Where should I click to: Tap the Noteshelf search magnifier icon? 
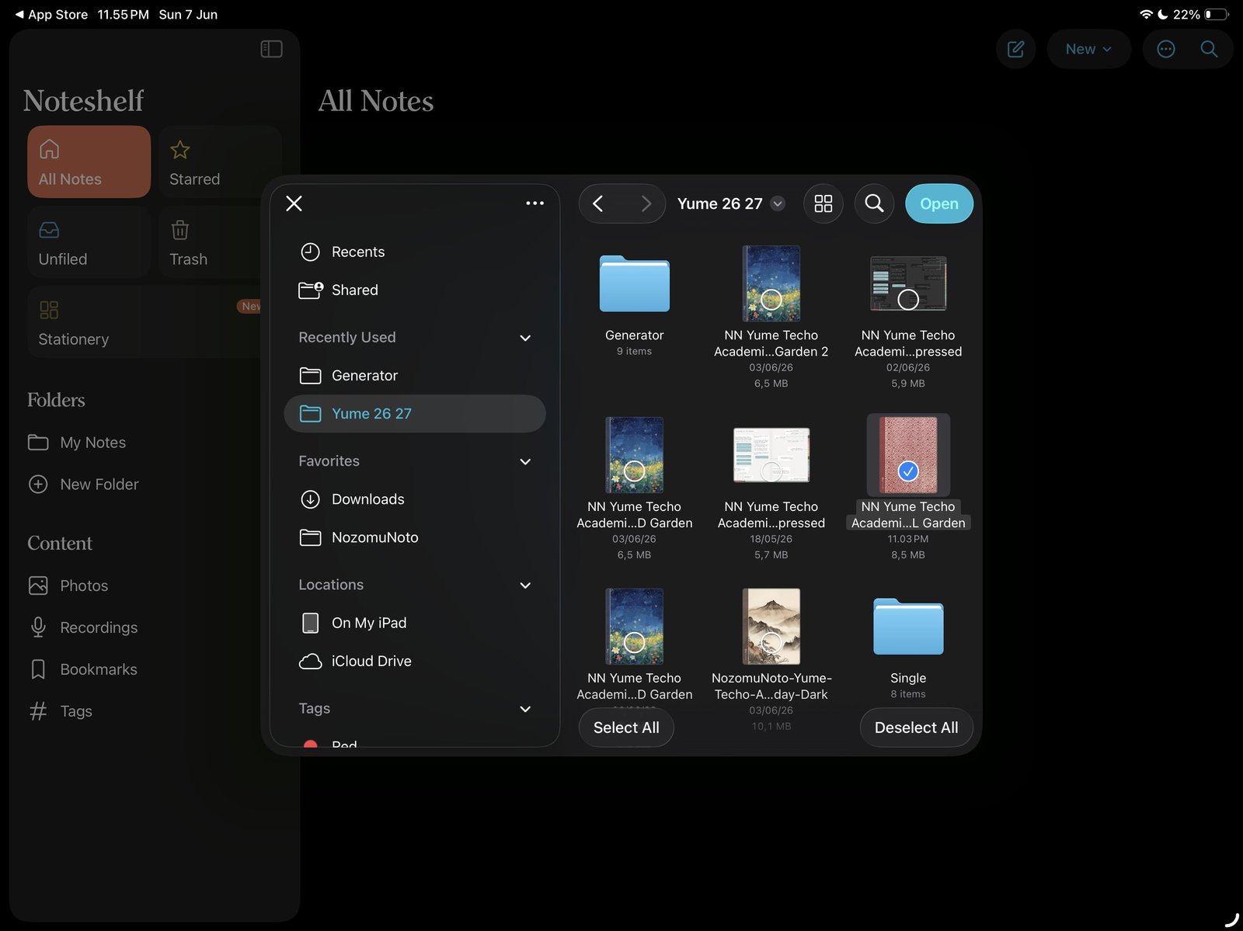point(1209,49)
